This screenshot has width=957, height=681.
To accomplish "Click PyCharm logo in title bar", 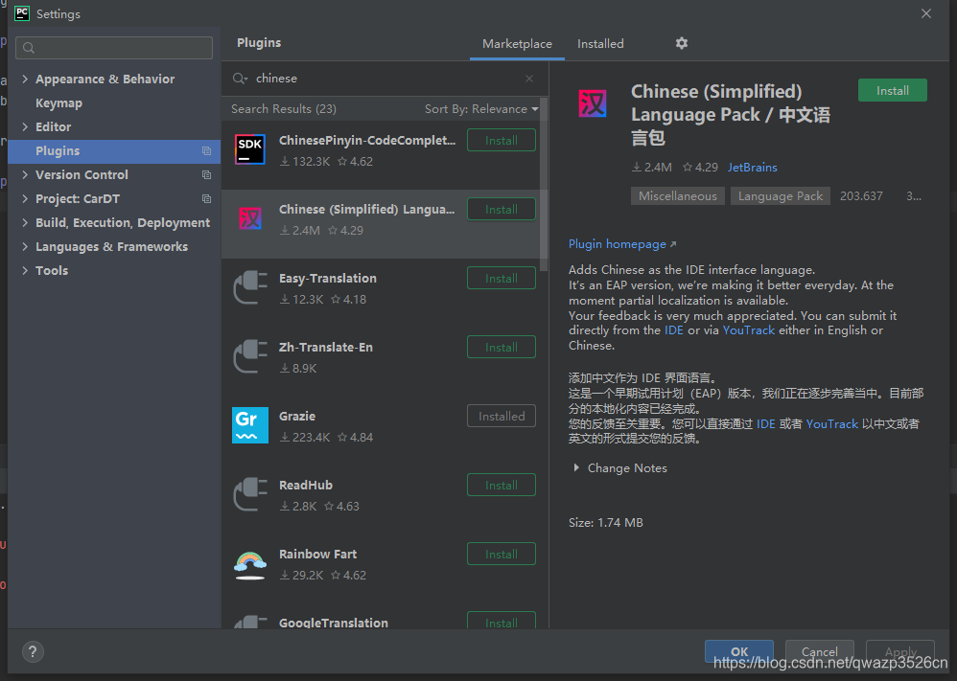I will 22,13.
